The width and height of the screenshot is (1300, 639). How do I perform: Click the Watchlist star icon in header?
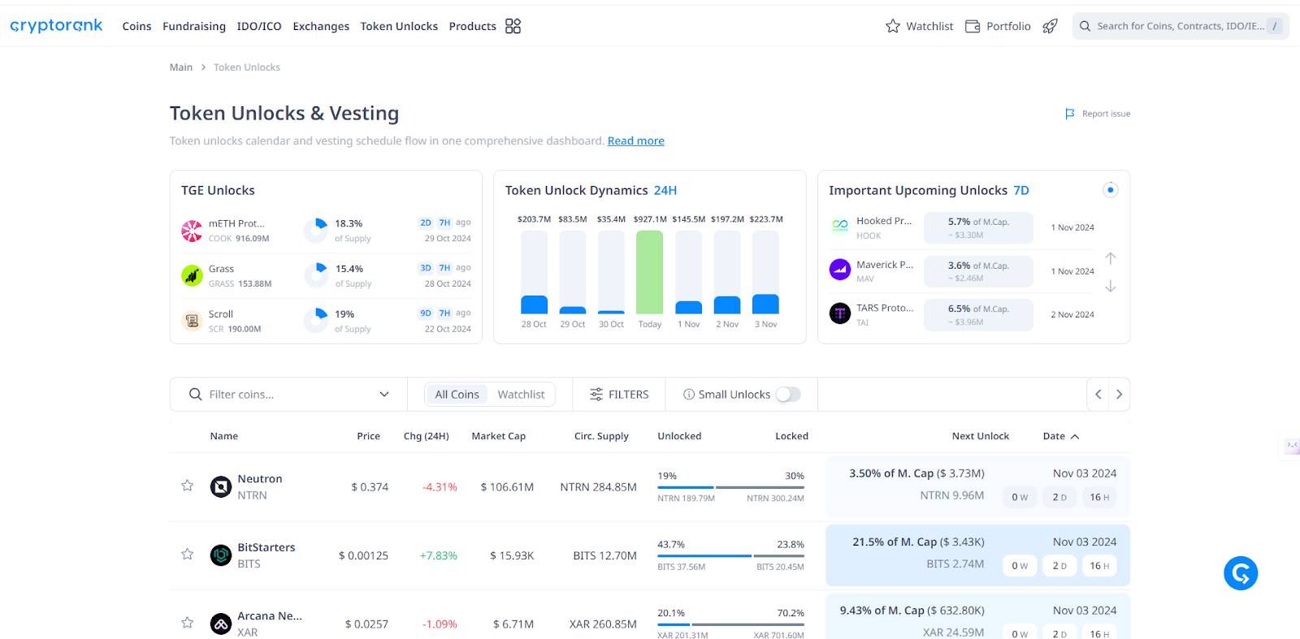coord(893,26)
